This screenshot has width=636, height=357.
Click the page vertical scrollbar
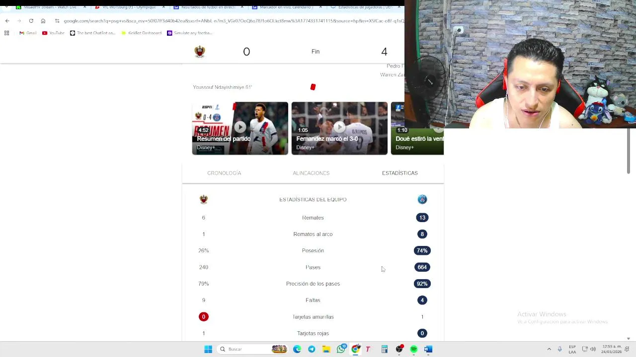click(628, 151)
